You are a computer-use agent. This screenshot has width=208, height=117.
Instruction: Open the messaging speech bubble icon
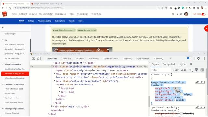181,14
